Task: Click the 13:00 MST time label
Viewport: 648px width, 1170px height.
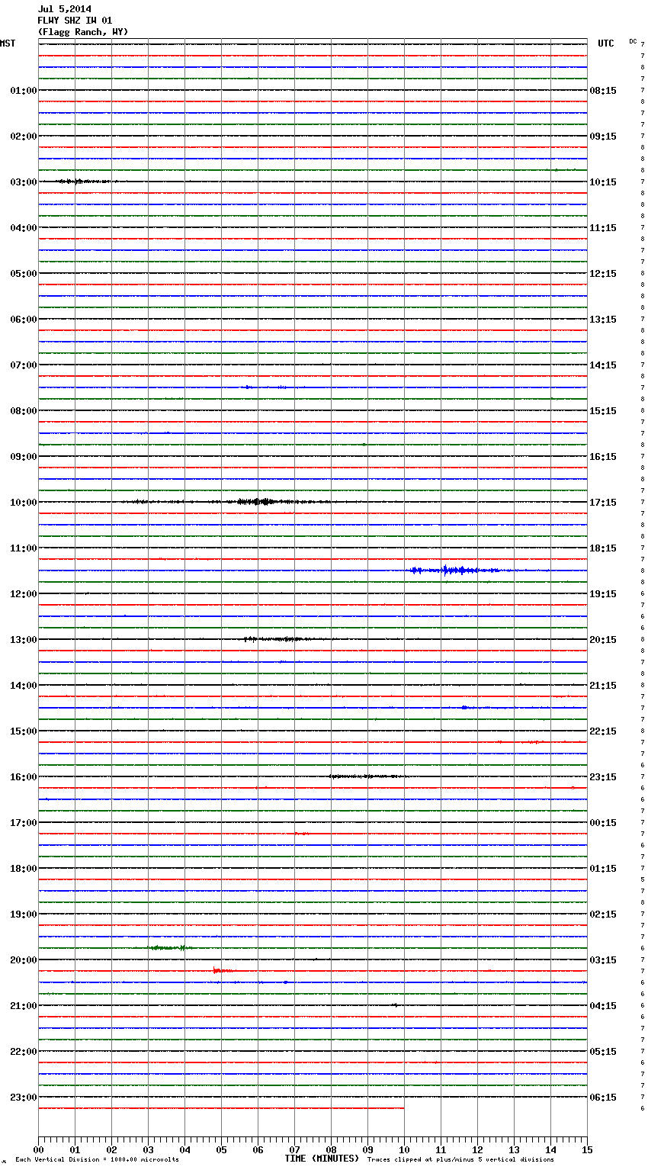Action: [x=23, y=640]
